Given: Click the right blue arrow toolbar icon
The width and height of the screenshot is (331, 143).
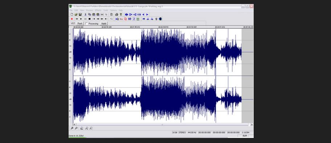Looking at the screenshot, I should click(x=147, y=15).
